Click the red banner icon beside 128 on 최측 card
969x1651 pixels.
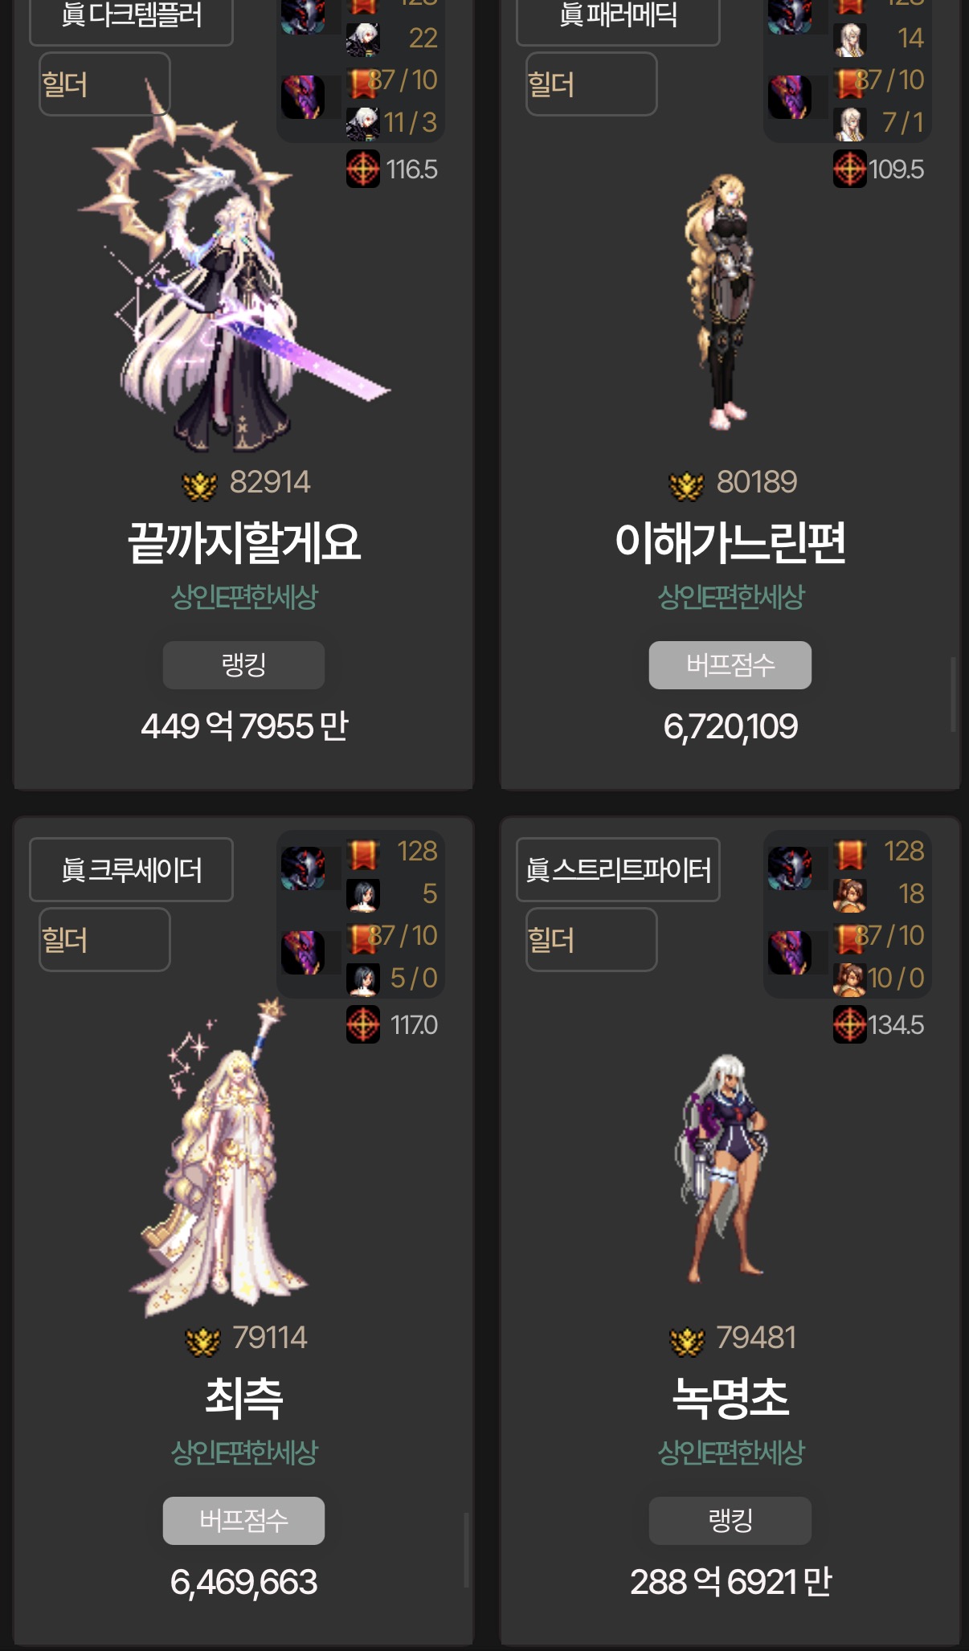[363, 854]
